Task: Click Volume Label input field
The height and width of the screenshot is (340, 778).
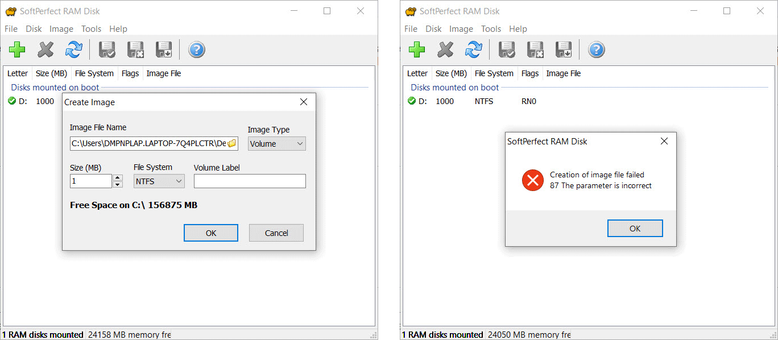Action: click(250, 181)
